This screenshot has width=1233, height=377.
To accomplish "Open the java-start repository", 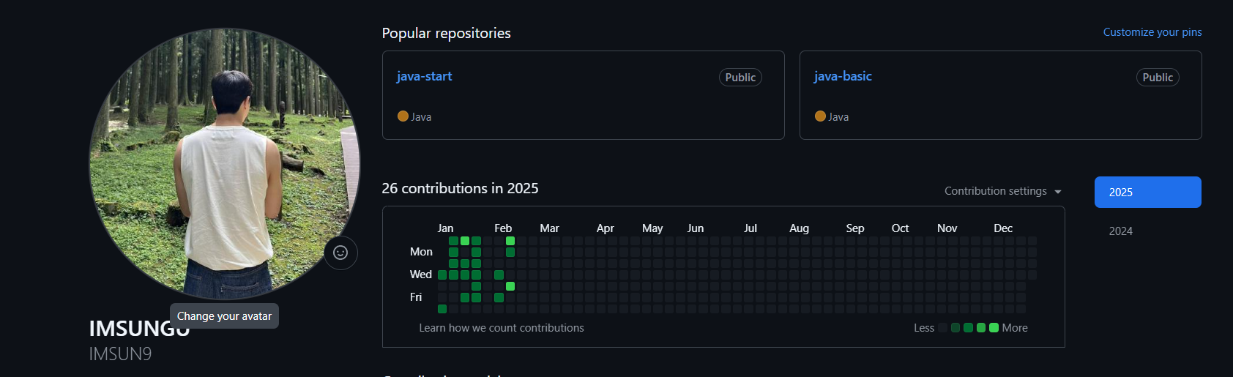I will [x=424, y=76].
